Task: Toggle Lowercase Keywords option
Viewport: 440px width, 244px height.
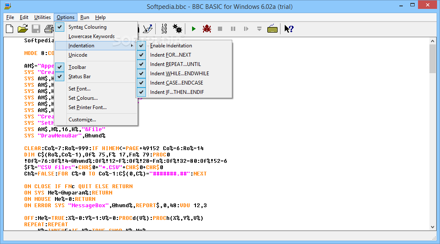Action: click(x=96, y=36)
